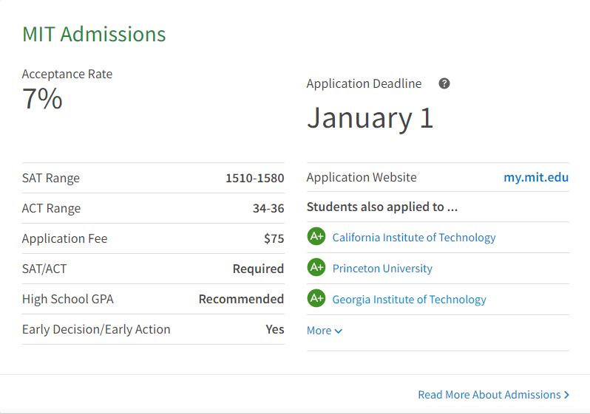The image size is (590, 414).
Task: Click the SAT Range label
Action: pos(51,178)
